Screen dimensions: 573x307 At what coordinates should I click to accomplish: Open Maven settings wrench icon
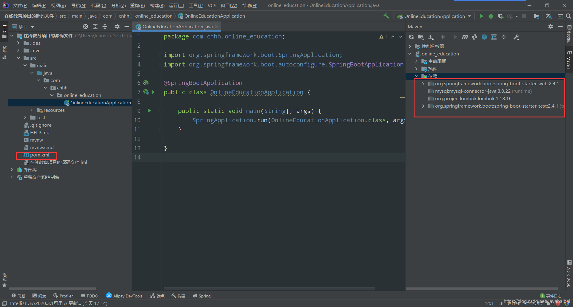click(x=516, y=37)
